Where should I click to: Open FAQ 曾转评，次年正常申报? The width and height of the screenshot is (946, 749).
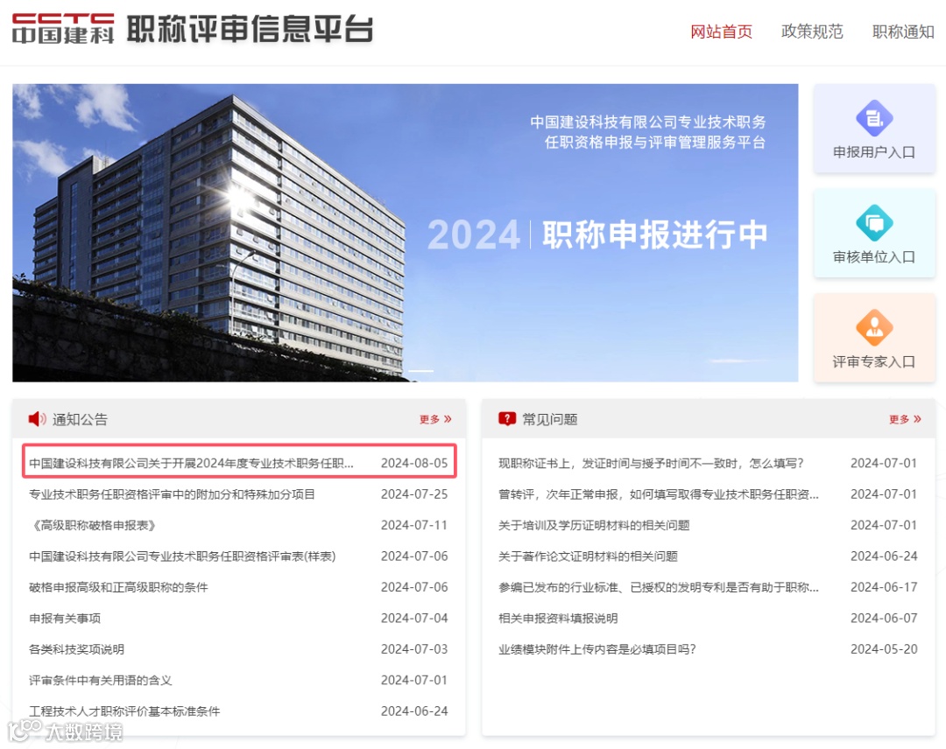click(x=659, y=494)
